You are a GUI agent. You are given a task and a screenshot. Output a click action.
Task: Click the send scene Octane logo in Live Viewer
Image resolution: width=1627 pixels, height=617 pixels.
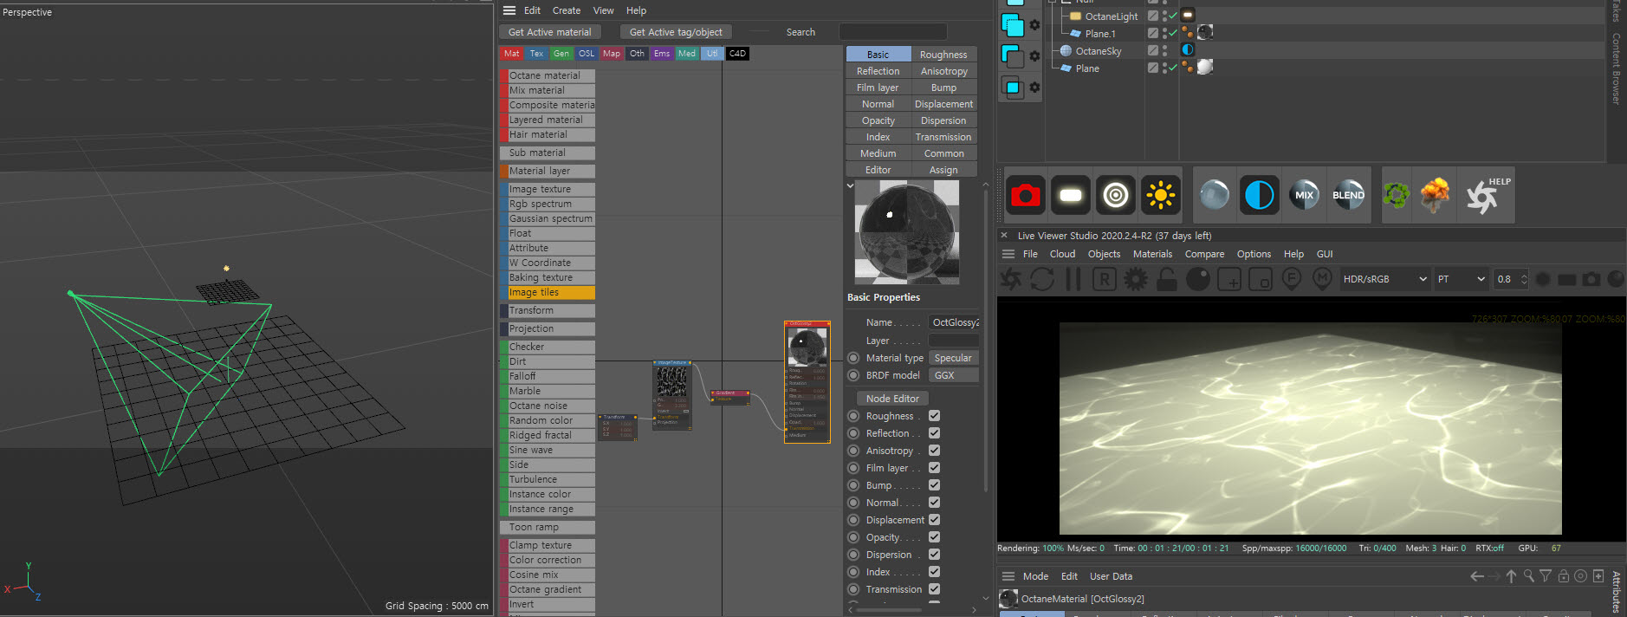click(x=1011, y=279)
